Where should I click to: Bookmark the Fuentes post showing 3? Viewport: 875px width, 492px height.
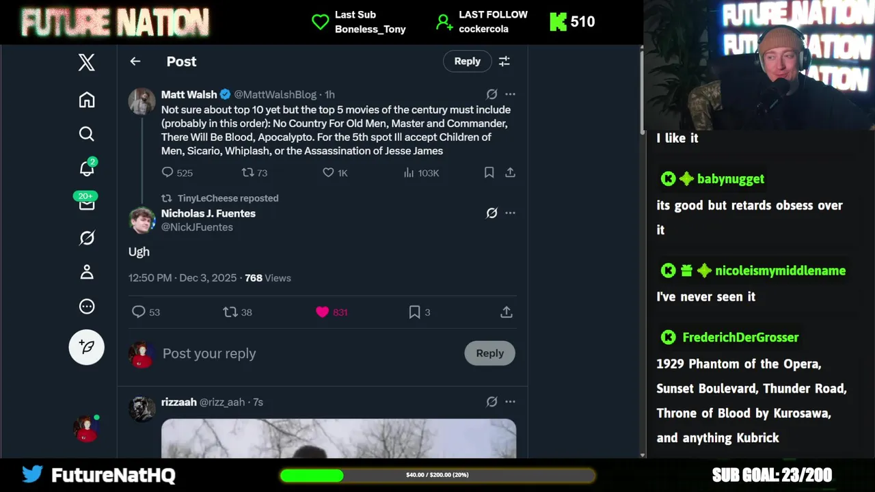419,312
